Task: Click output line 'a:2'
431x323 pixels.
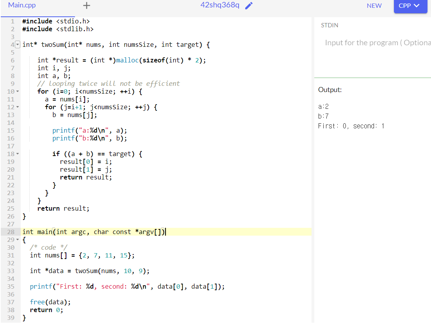Action: (323, 106)
